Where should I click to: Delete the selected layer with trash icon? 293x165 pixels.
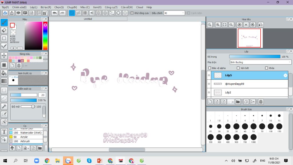pos(261,102)
